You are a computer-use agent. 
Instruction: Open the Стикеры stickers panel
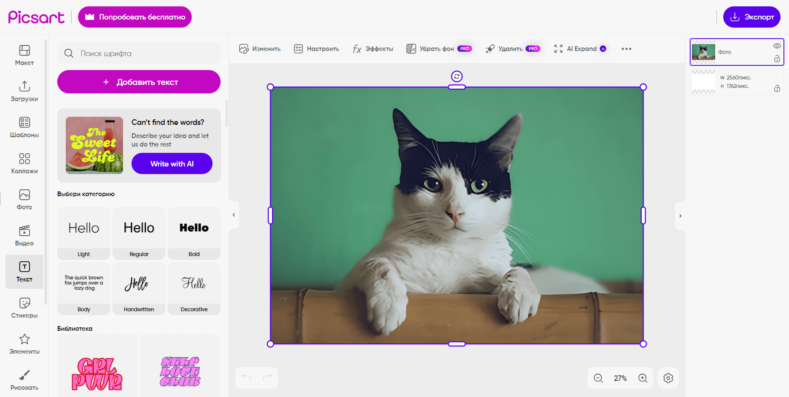click(x=24, y=308)
